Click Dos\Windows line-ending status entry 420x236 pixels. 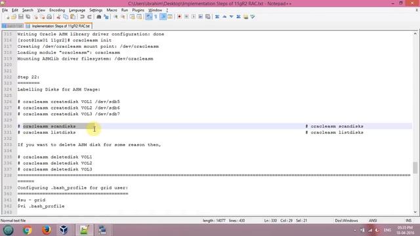coord(346,221)
